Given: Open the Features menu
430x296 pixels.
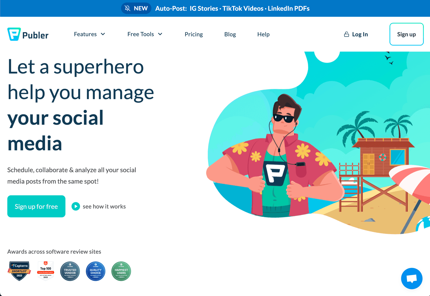Looking at the screenshot, I should click(x=89, y=34).
